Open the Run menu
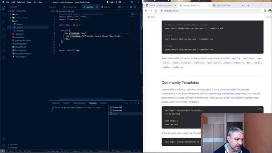This screenshot has height=153, width=272. pos(40,2)
